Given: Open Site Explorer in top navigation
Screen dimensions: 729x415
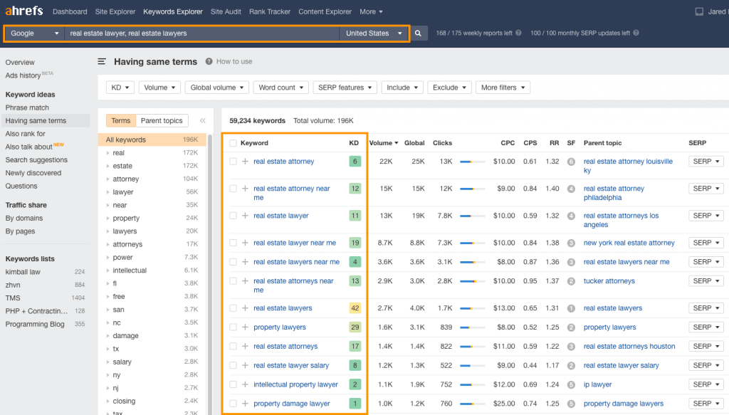Looking at the screenshot, I should pyautogui.click(x=115, y=11).
